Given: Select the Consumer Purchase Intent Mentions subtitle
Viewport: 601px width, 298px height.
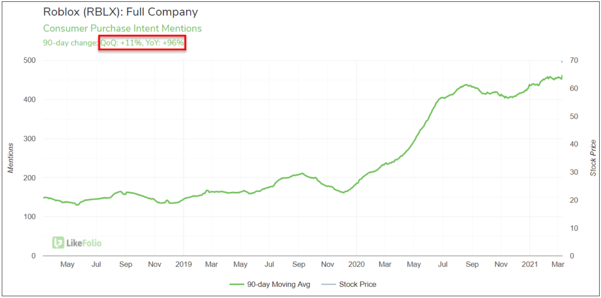Looking at the screenshot, I should (122, 28).
